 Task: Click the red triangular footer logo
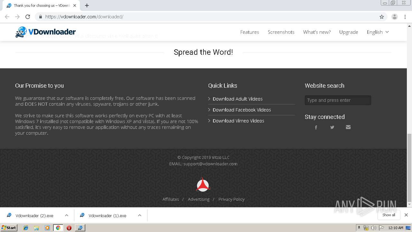coord(203,185)
